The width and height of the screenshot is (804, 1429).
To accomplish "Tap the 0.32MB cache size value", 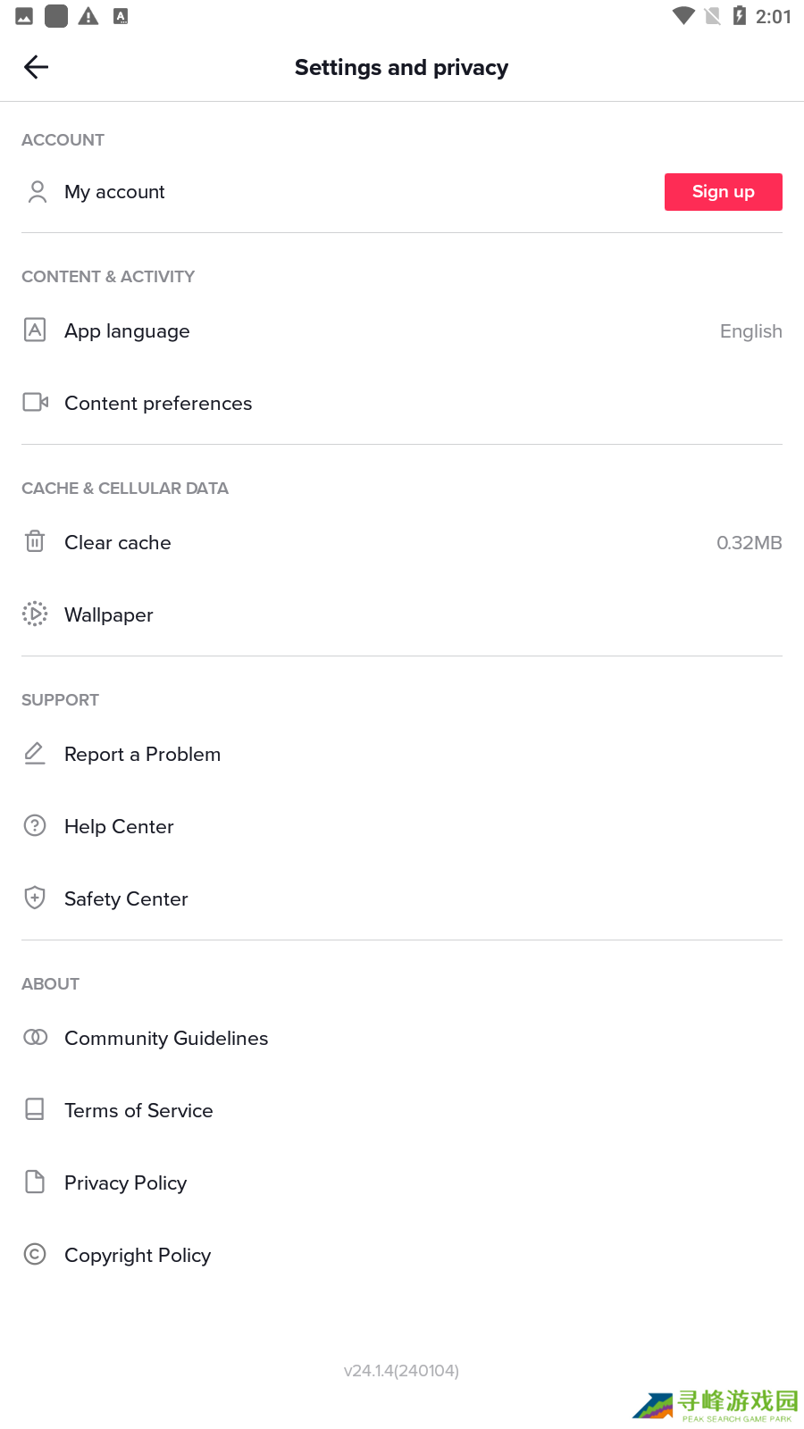I will pos(749,543).
